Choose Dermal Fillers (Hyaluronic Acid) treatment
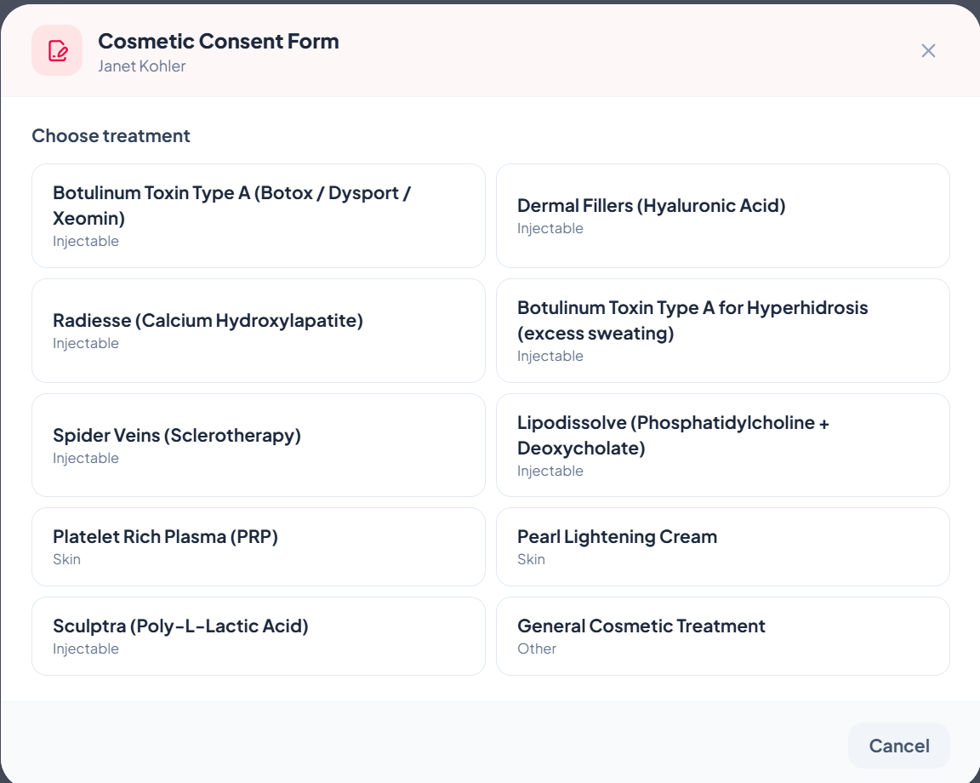The height and width of the screenshot is (783, 980). click(722, 215)
